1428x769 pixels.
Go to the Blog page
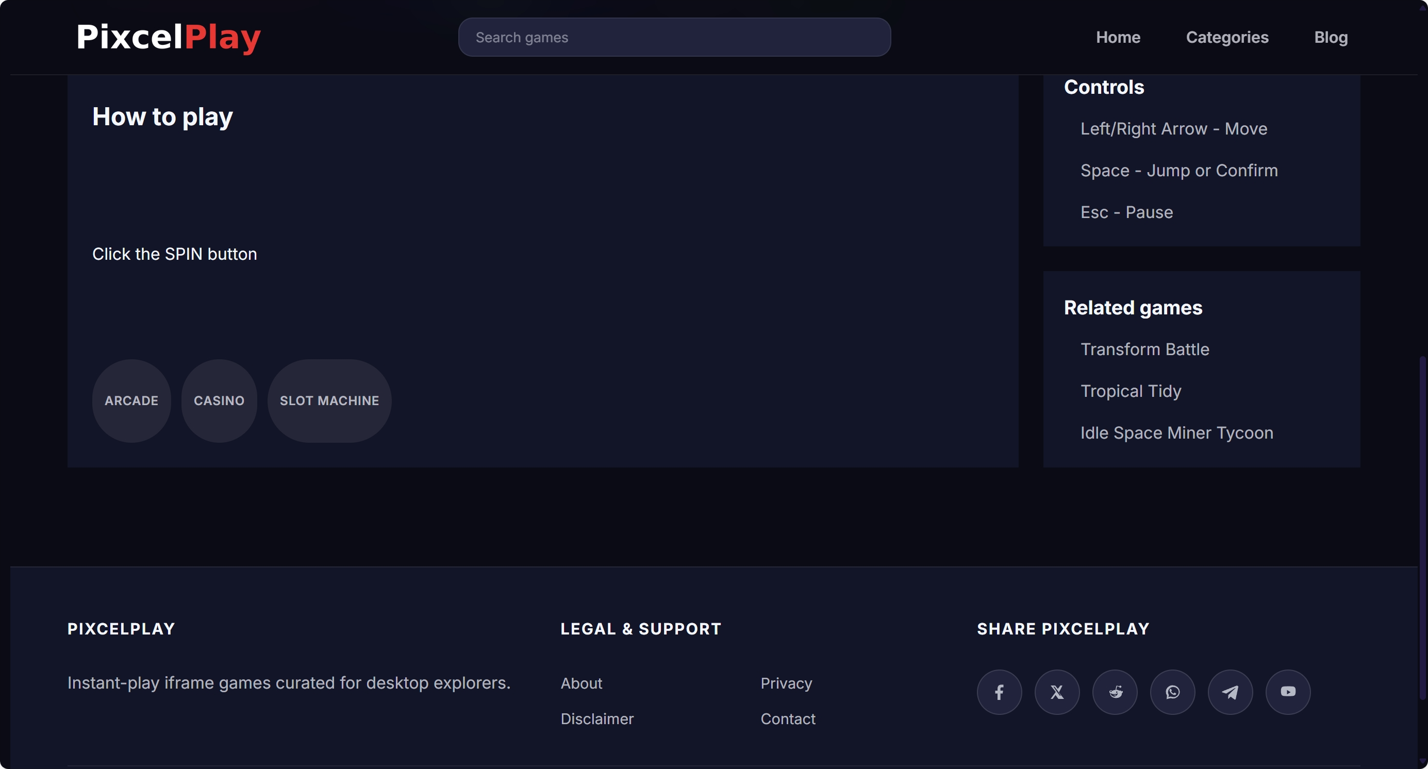click(x=1331, y=37)
